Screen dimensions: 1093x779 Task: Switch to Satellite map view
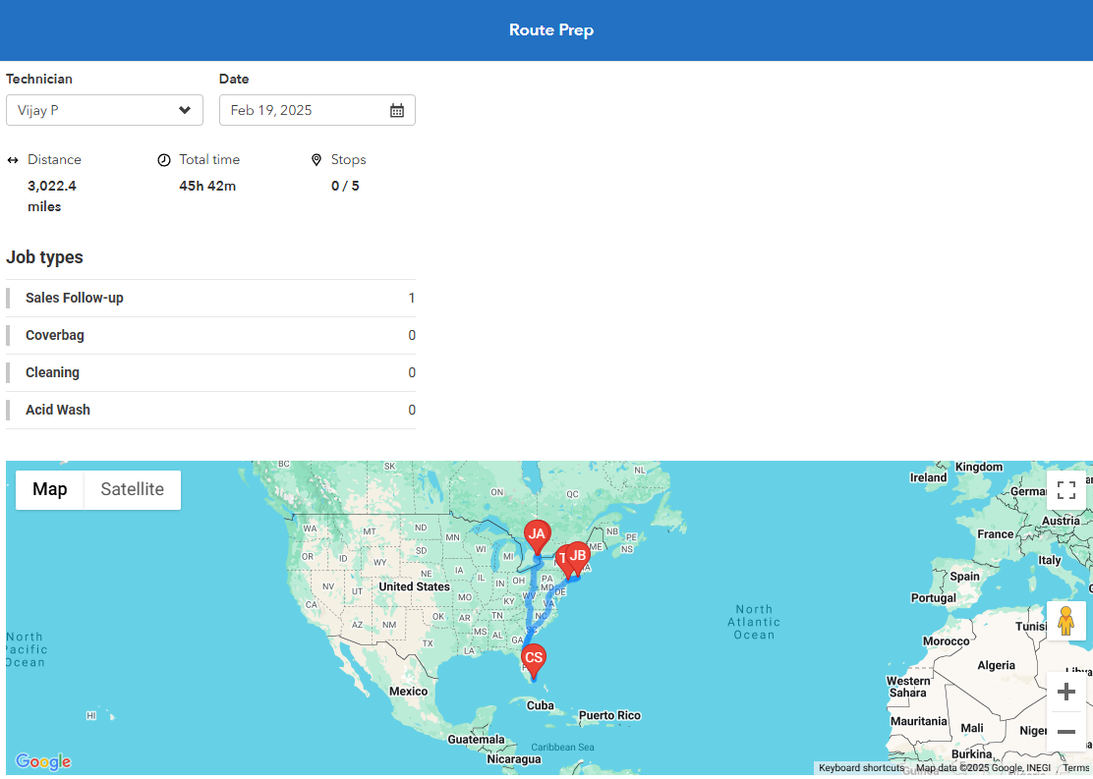pos(132,489)
